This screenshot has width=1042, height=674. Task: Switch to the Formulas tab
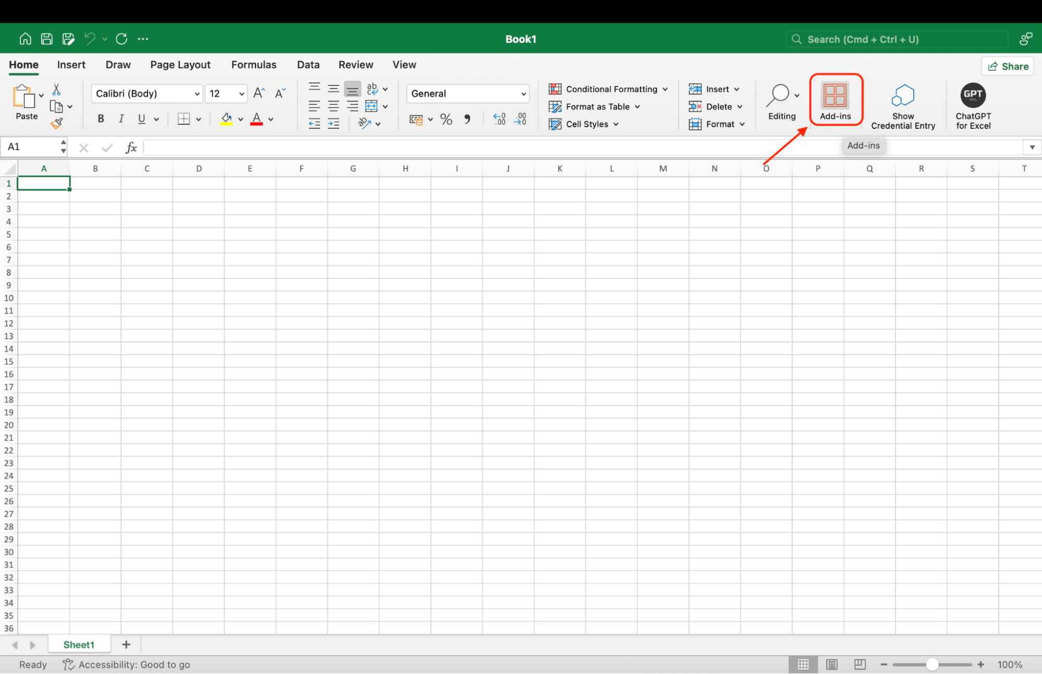[254, 65]
